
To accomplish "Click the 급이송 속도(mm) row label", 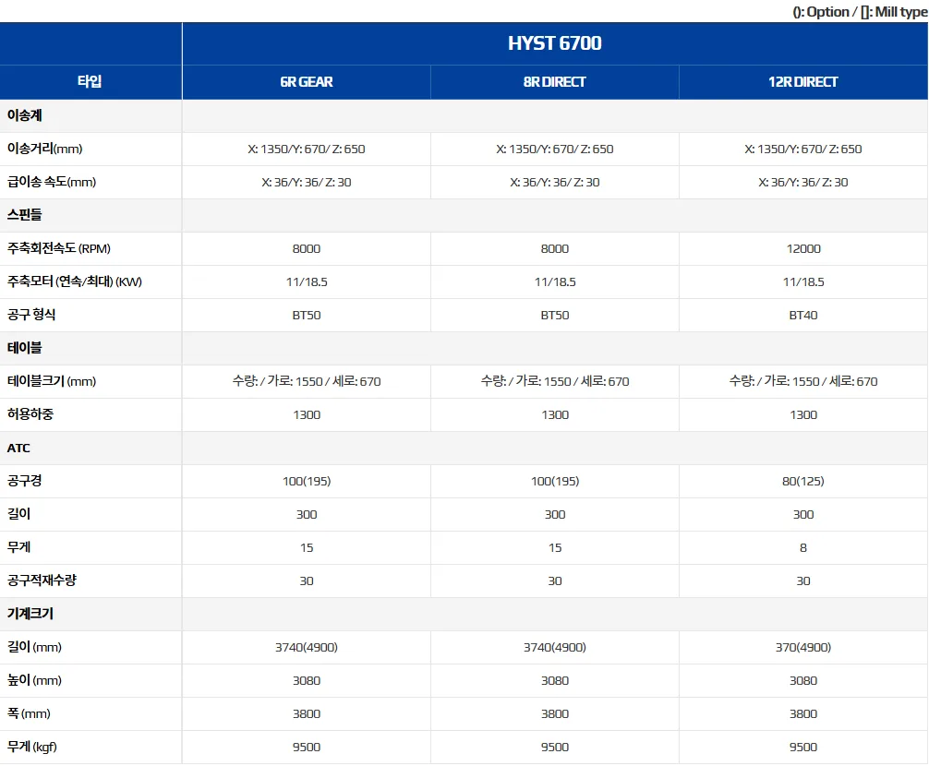I will 52,182.
